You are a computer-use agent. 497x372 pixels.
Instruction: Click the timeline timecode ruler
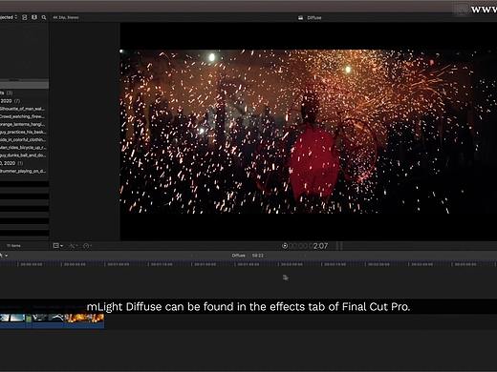tap(248, 264)
